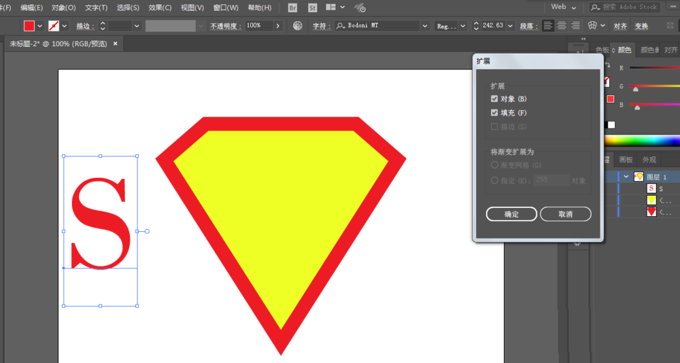Viewport: 680px width, 363px height.
Task: Click the red fill box in Color panel
Action: point(611,99)
